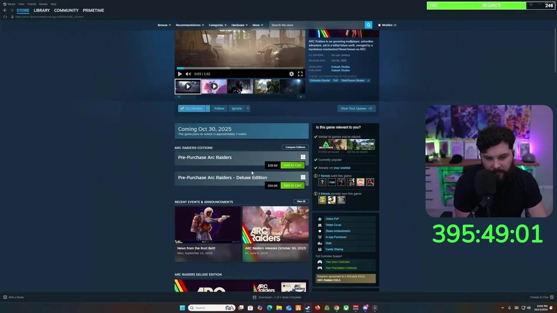Click the Ignore button
Viewport: 557px width, 313px height.
237,108
